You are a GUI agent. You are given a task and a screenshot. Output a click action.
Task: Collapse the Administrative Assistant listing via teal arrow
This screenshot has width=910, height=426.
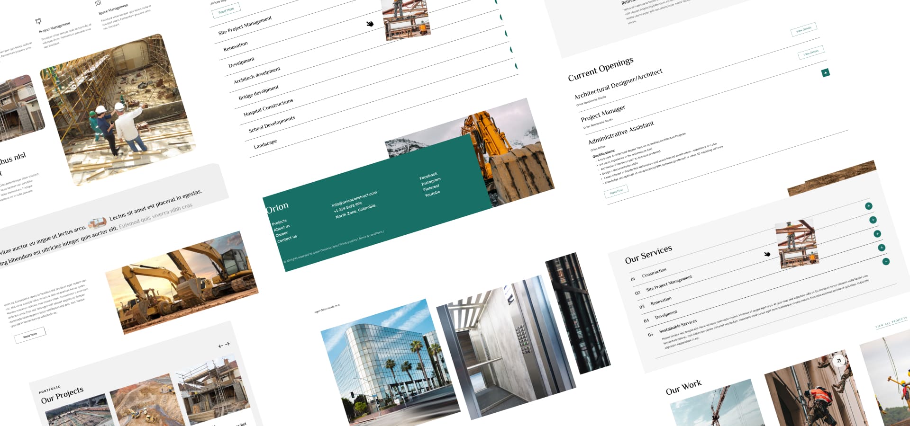tap(825, 72)
